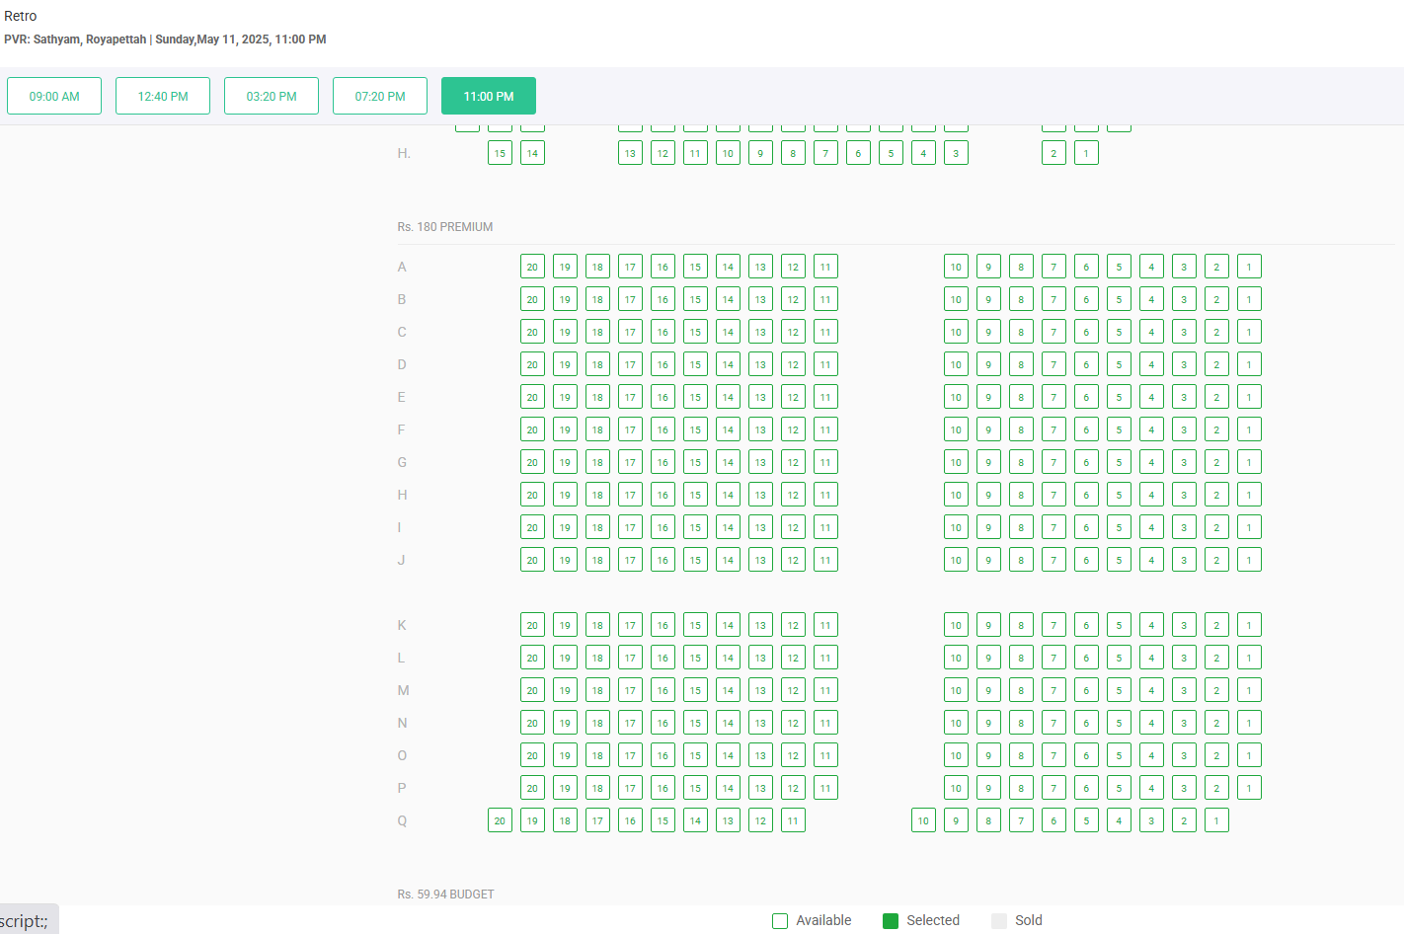Select Premium seat A1
The image size is (1404, 934).
(x=1249, y=267)
